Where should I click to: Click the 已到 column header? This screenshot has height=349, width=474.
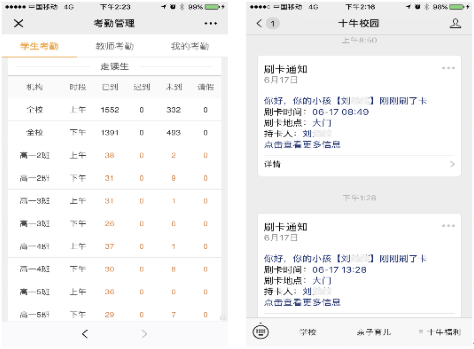pos(110,87)
